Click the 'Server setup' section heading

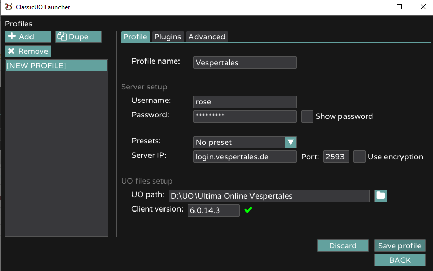coord(144,87)
